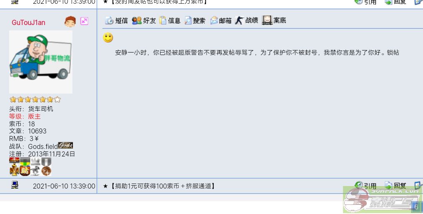Viewport: 423px width, 214px height.
Task: Check the 战绩 record icon
Action: pos(246,20)
